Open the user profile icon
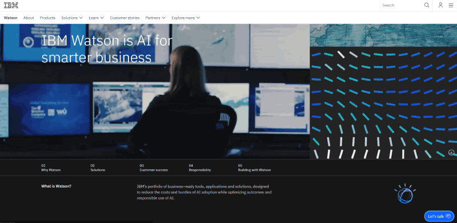 click(440, 5)
